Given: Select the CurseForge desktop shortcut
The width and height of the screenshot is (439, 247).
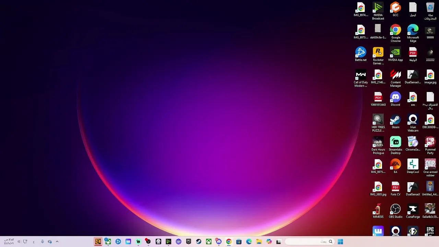Looking at the screenshot, I should (413, 211).
